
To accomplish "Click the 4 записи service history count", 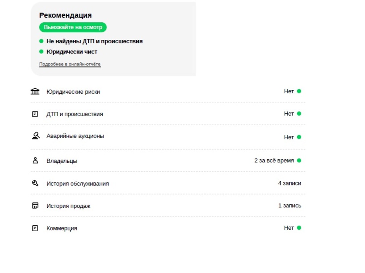I will [290, 183].
